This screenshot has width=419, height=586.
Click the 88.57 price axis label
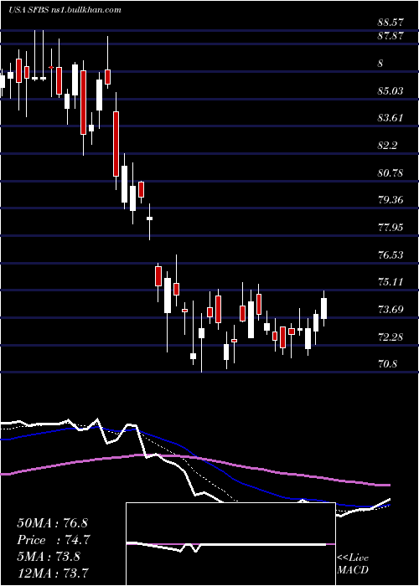pos(391,23)
